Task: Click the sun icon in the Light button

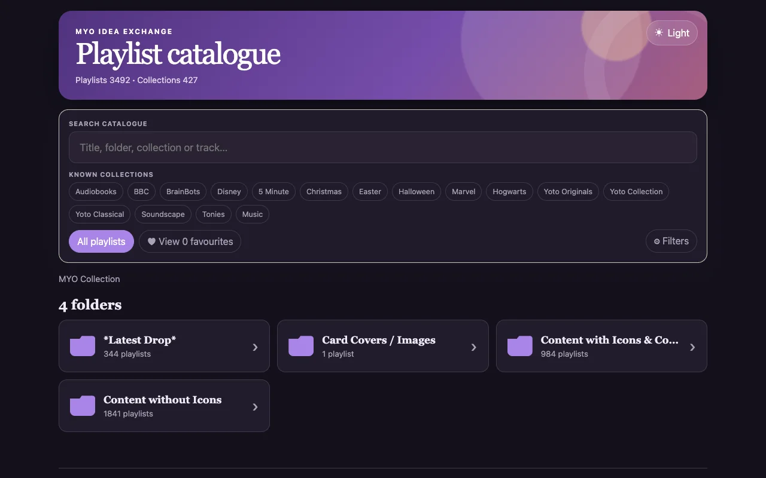Action: (659, 33)
